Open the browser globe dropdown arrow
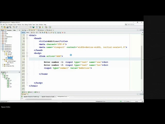The width and height of the screenshot is (165, 124). [x=35, y=27]
